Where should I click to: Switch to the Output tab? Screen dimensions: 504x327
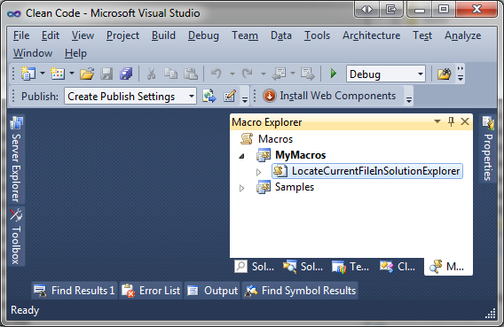click(212, 291)
